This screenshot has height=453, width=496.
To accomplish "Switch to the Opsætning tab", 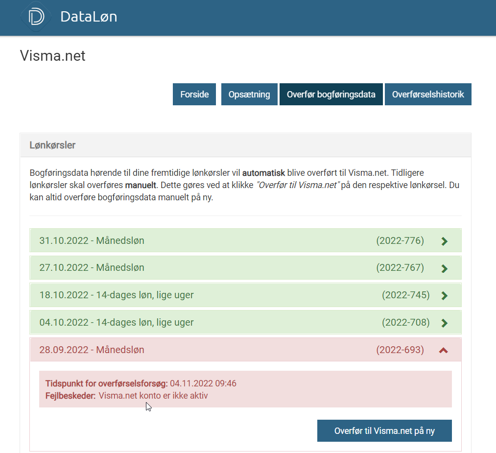I will coord(249,95).
